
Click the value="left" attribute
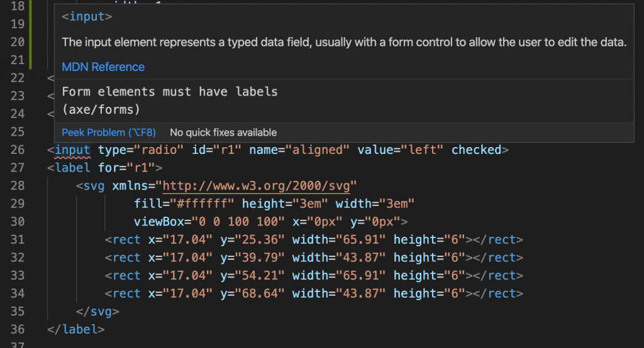(401, 150)
